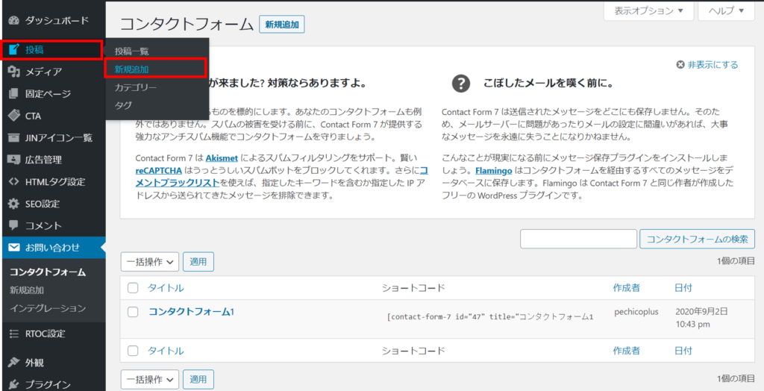Click the 外観 paintbrush icon
The height and width of the screenshot is (391, 764).
click(13, 362)
